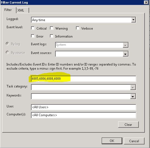Select the By source radio button
The width and height of the screenshot is (150, 148).
click(7, 53)
